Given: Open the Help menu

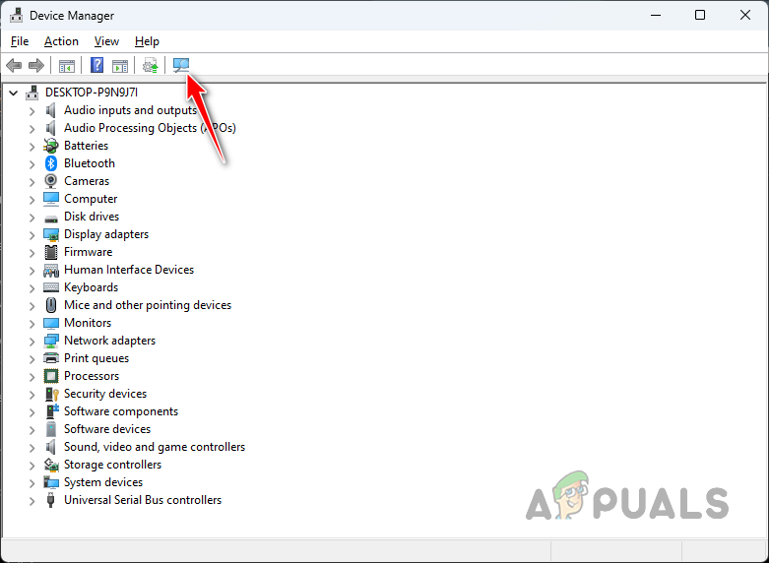Looking at the screenshot, I should pyautogui.click(x=147, y=41).
